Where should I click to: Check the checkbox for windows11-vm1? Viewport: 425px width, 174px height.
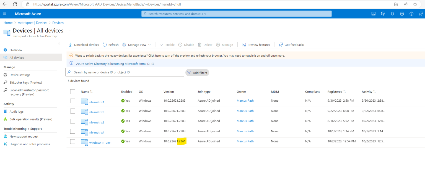72,141
